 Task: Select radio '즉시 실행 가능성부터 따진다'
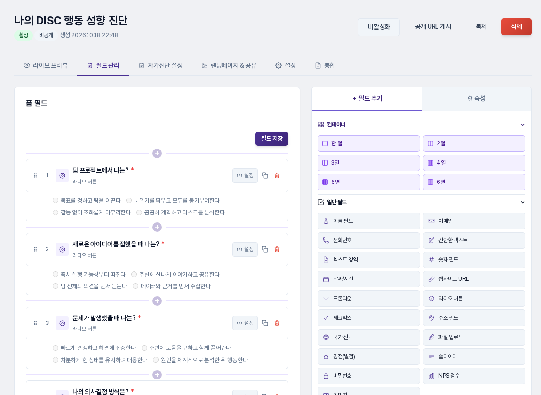pyautogui.click(x=56, y=274)
